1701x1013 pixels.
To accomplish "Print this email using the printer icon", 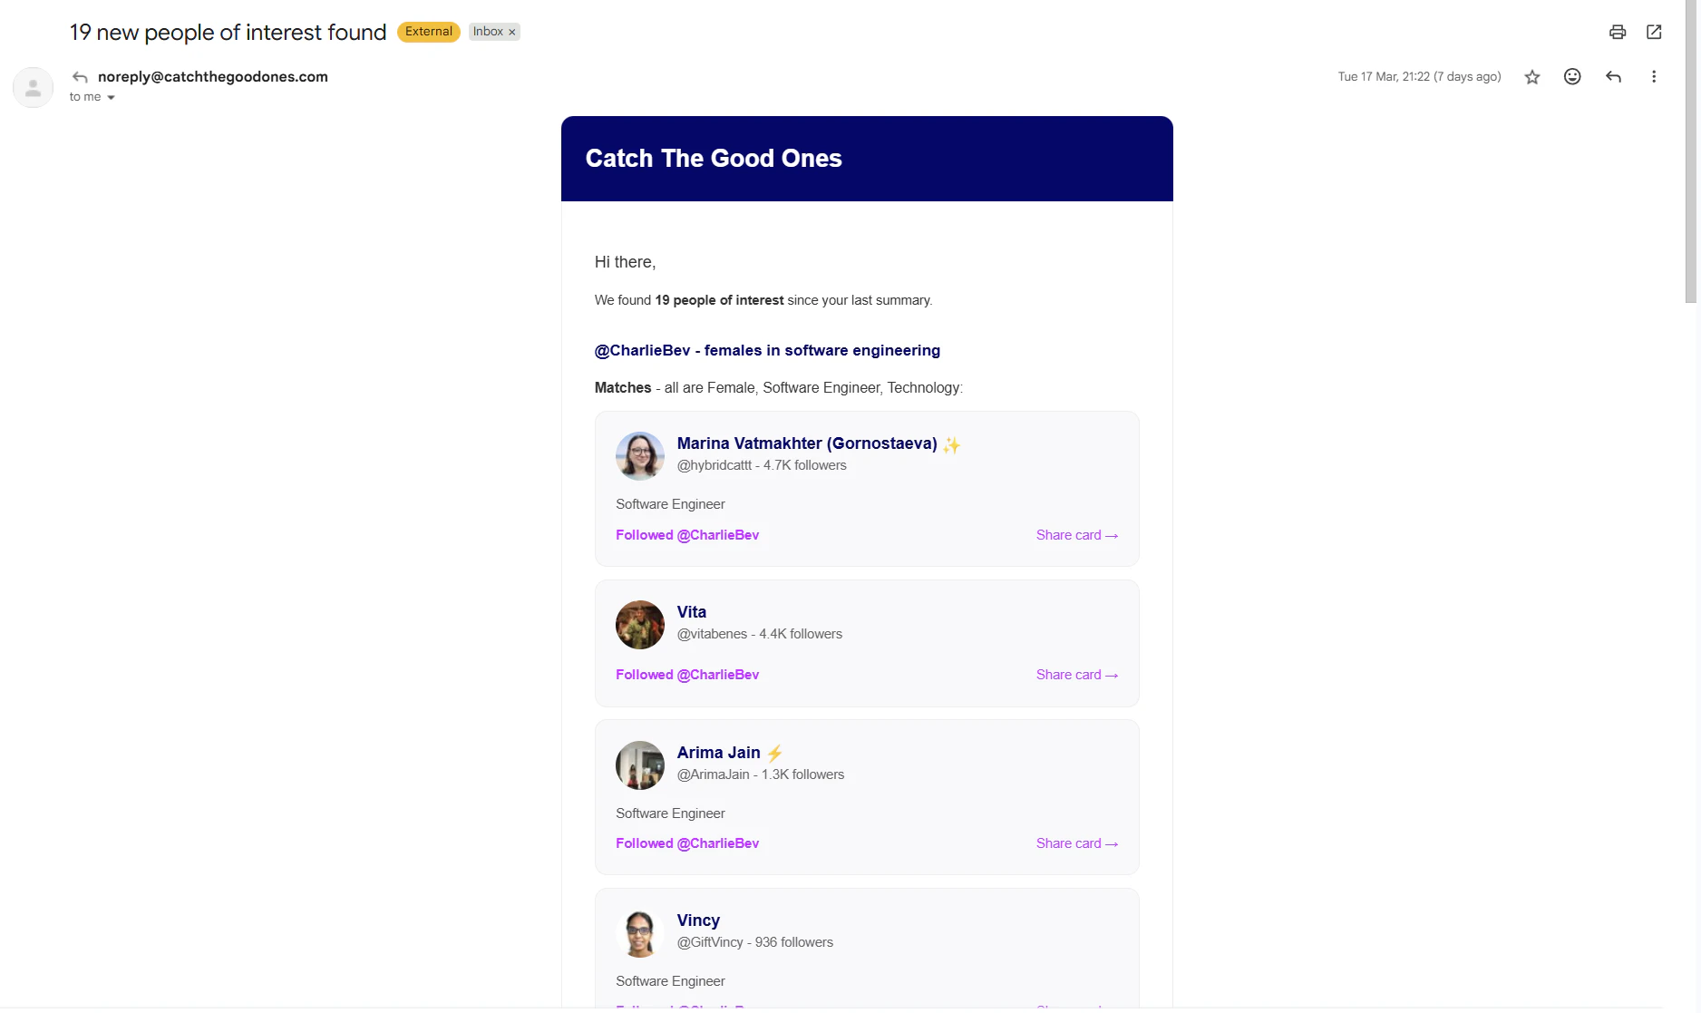I will point(1618,32).
